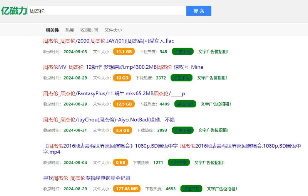The image size is (308, 196).
Task: Open the 寻找周杰伦 钢琴全纪录 result link
Action: [87, 178]
